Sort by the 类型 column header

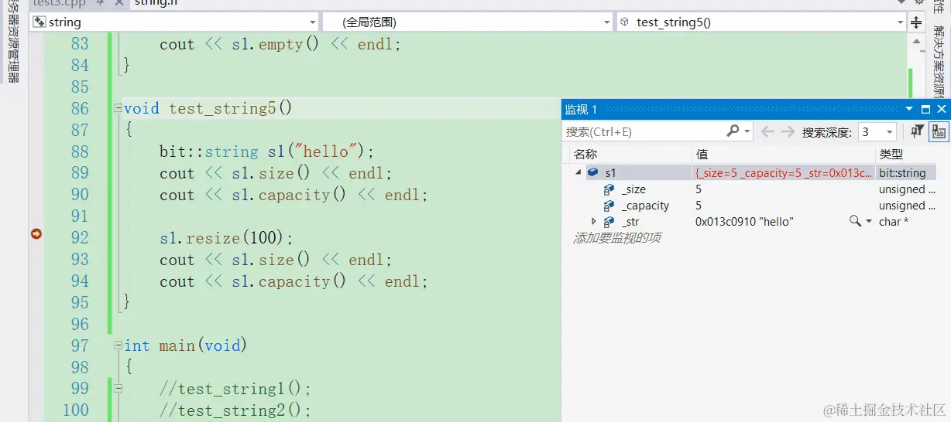pos(891,154)
